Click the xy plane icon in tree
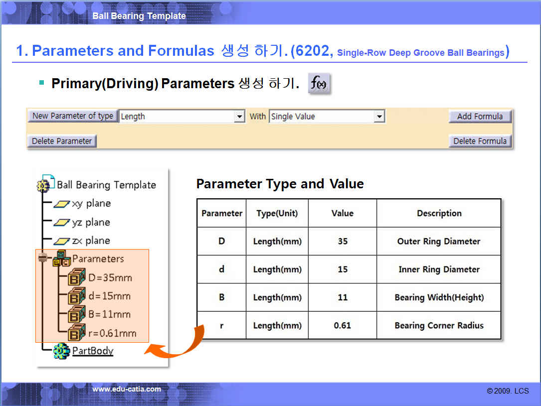 (x=62, y=204)
